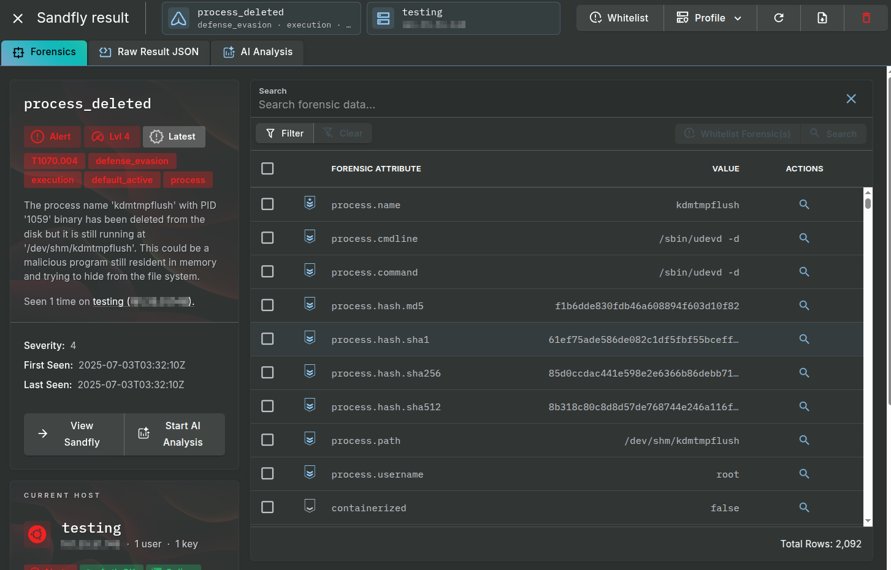Start AI Analysis button
Screen dimensions: 891x570
tap(175, 434)
